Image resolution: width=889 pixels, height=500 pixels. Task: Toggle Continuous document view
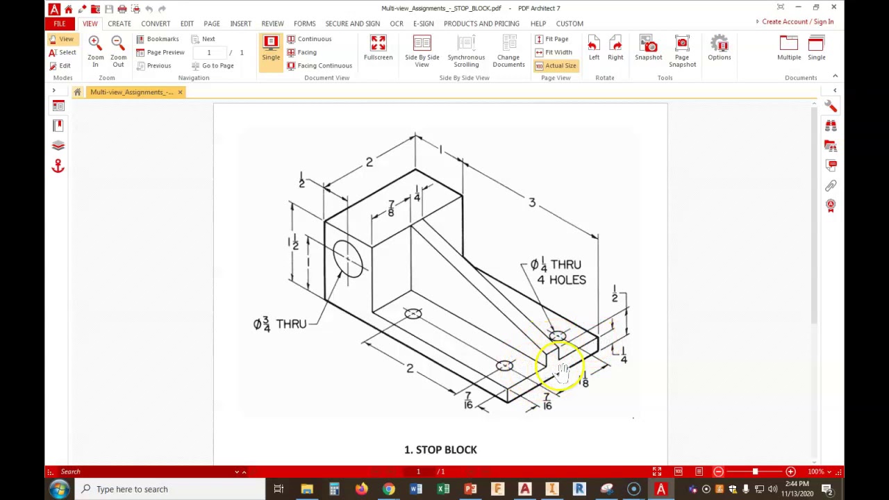coord(309,39)
